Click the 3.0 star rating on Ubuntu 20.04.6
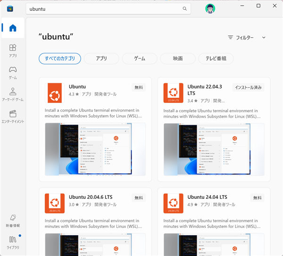 [x=74, y=205]
